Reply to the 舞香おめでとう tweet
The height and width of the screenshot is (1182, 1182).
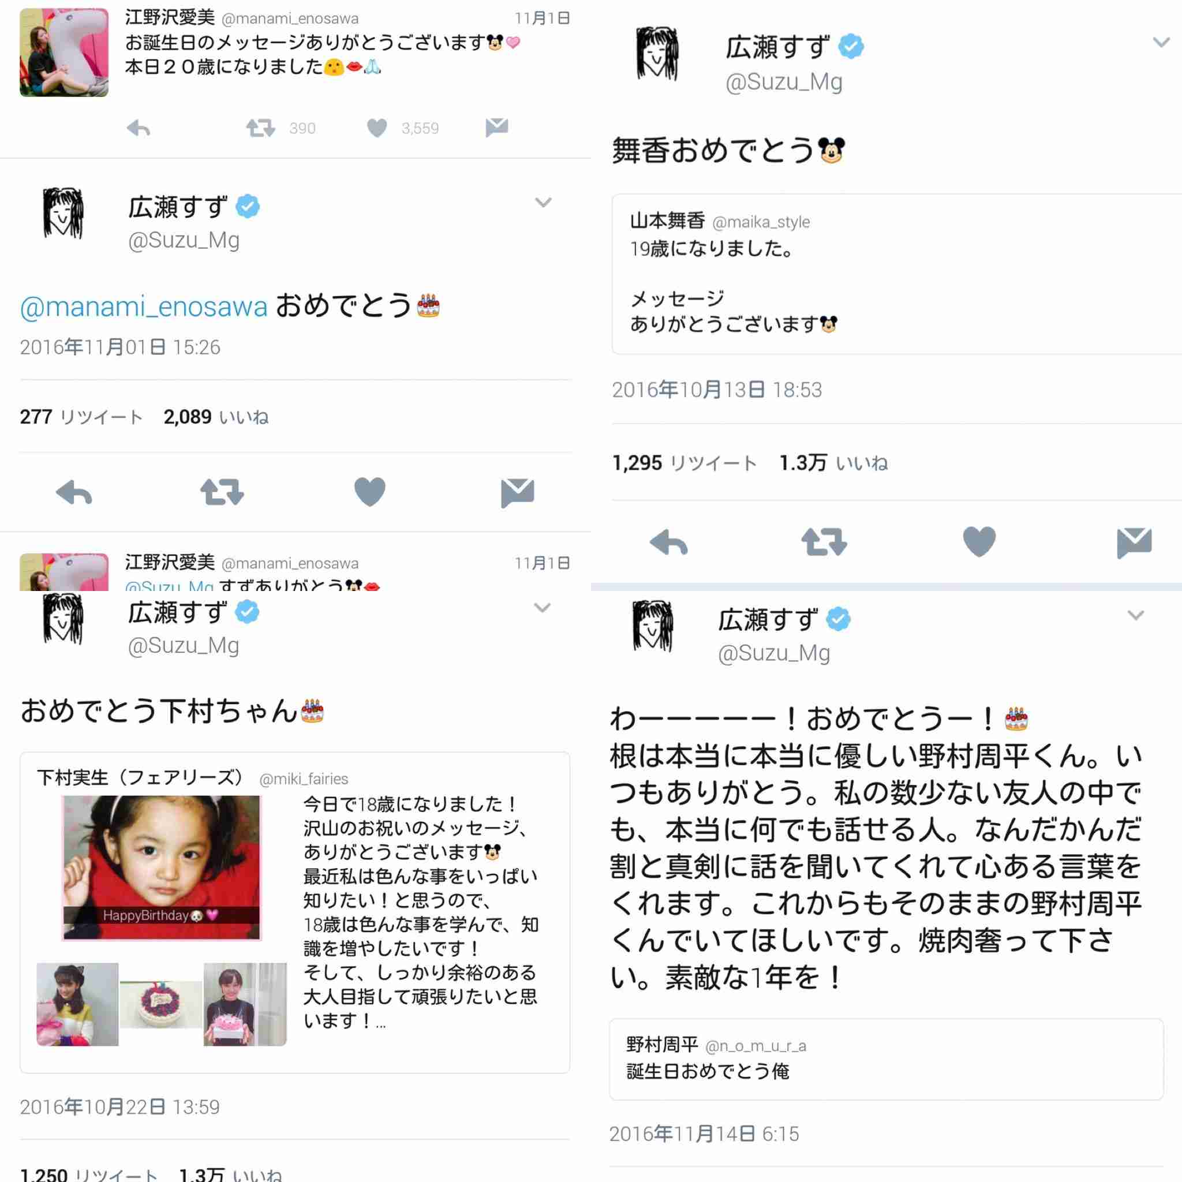coord(669,543)
